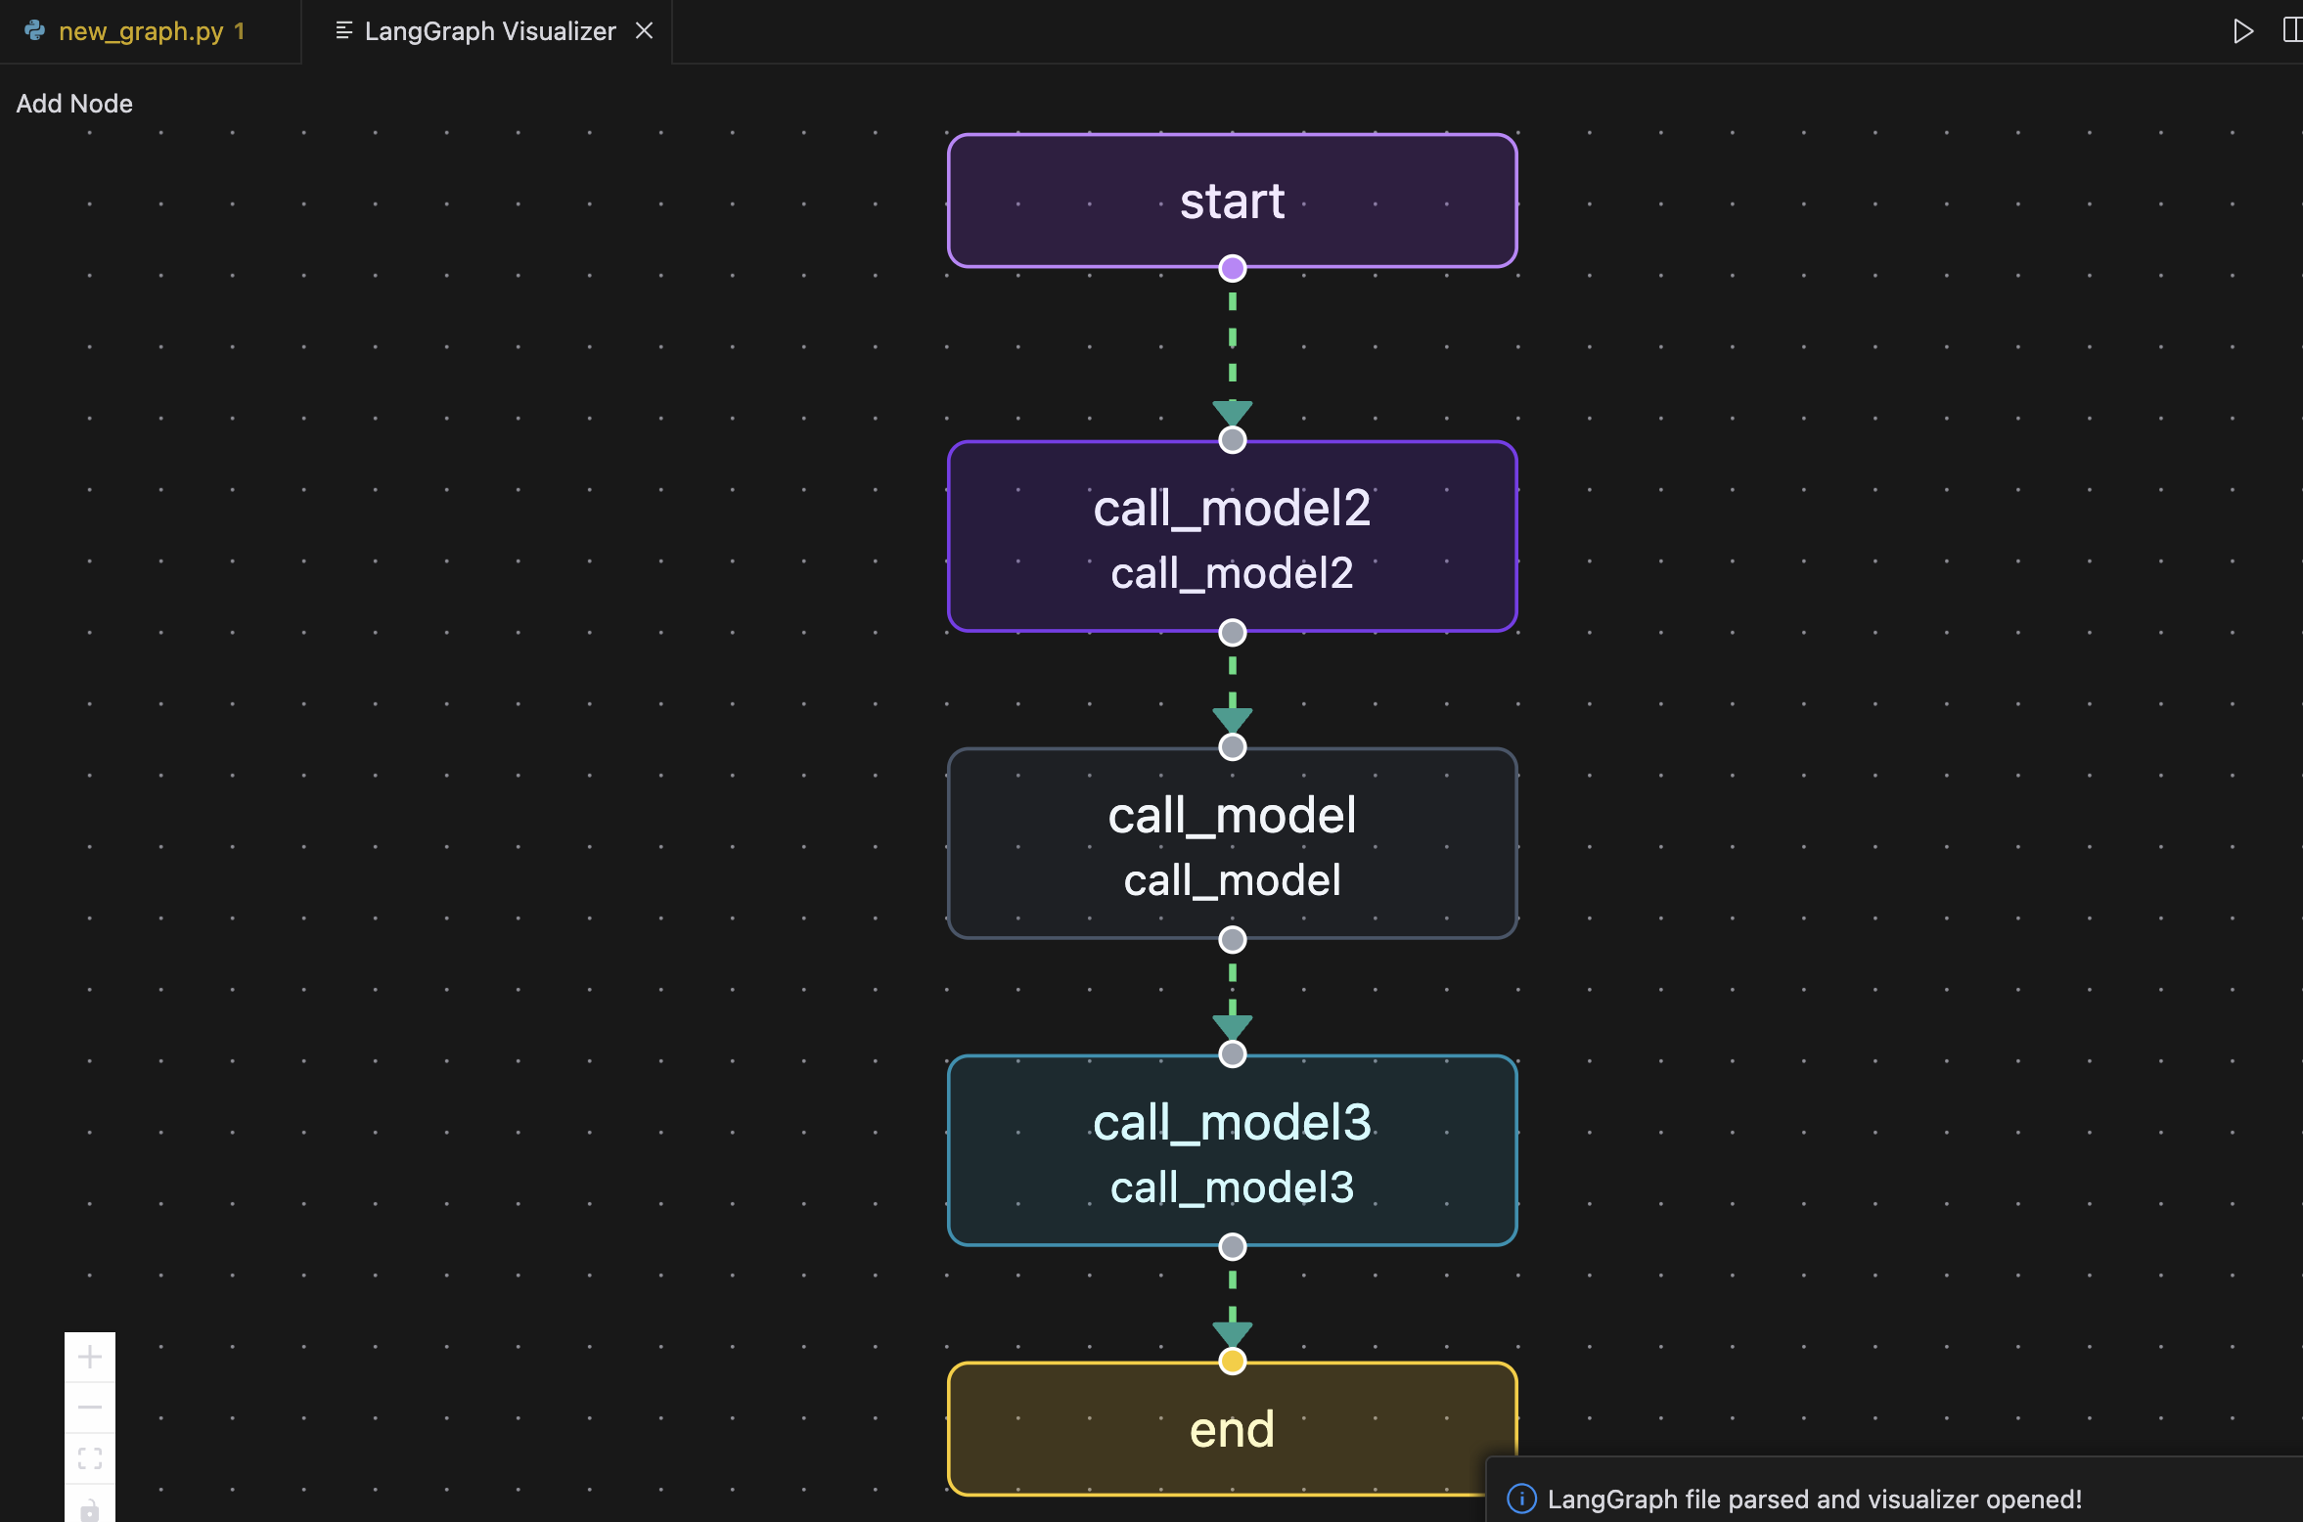Zoom in with the plus control
The height and width of the screenshot is (1522, 2303).
[90, 1357]
